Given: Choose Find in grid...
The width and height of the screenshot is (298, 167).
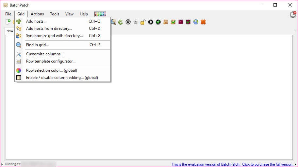Looking at the screenshot, I should 63,45.
